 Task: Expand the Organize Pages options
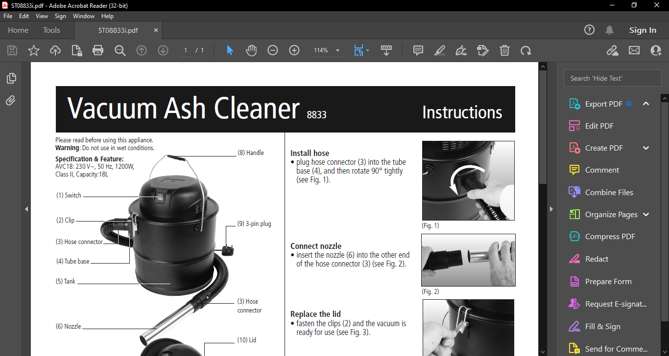[x=646, y=215]
